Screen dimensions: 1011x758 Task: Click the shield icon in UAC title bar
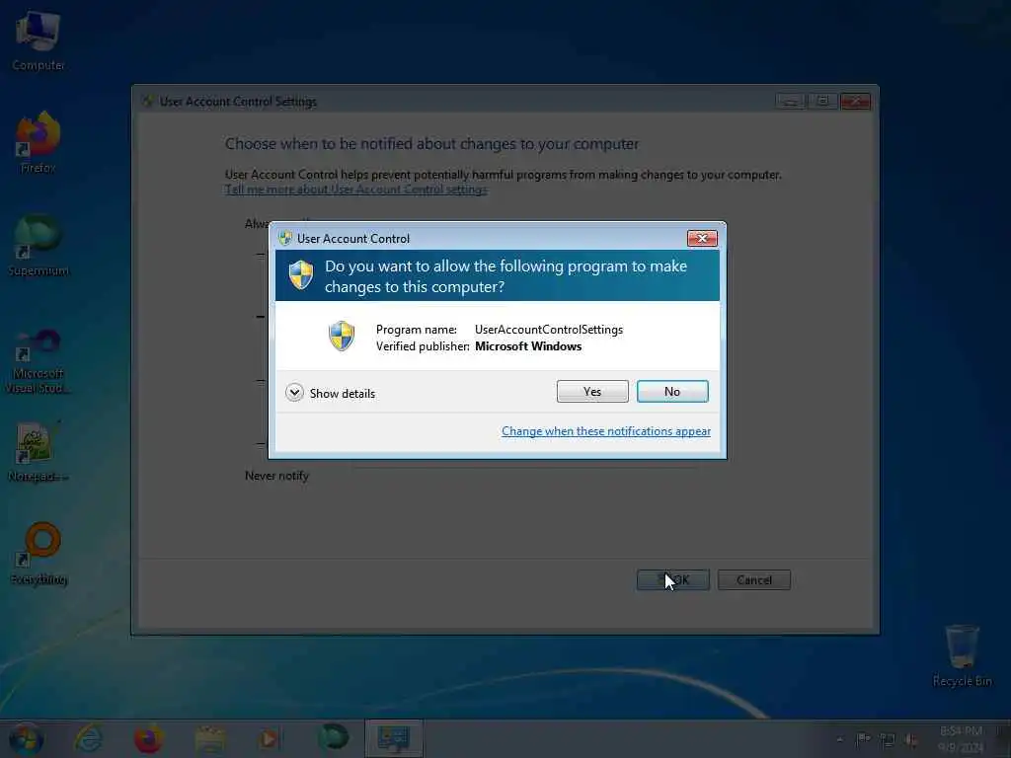click(x=285, y=239)
